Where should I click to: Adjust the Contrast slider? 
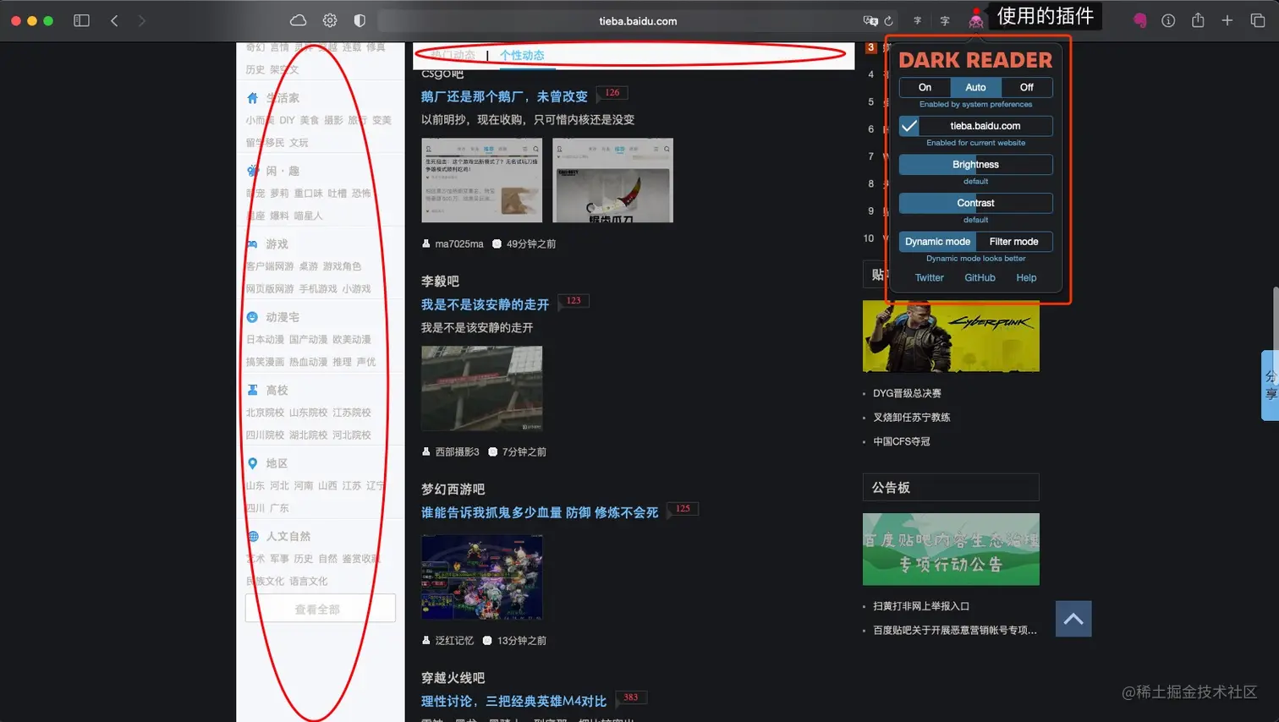pos(975,203)
